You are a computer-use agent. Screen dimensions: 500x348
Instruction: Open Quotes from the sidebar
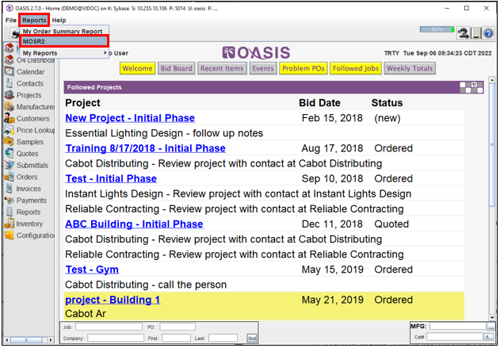[21, 154]
